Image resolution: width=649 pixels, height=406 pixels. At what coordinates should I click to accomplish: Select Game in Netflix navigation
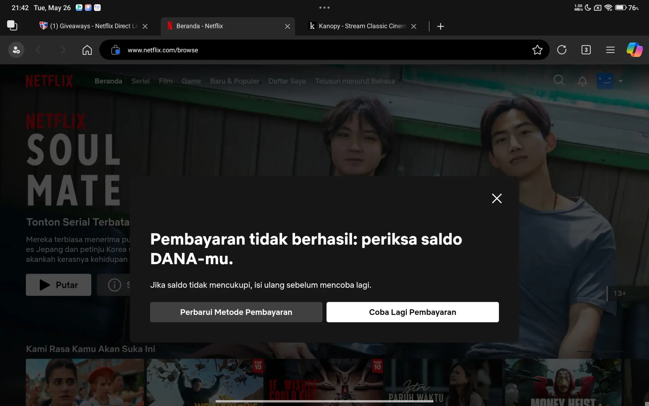point(191,81)
